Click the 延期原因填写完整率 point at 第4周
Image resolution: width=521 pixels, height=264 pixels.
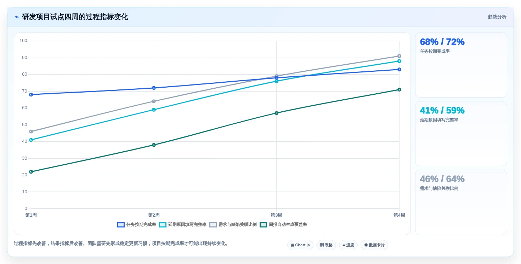tap(399, 61)
